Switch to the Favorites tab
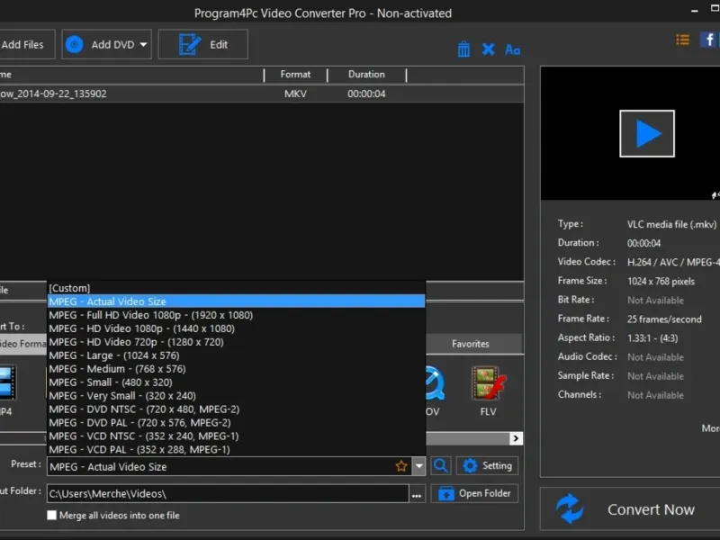Screen dimensions: 720x540 (x=471, y=344)
